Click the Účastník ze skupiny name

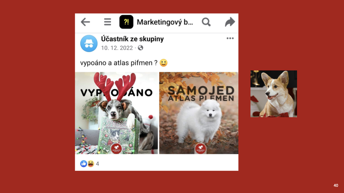pos(132,39)
